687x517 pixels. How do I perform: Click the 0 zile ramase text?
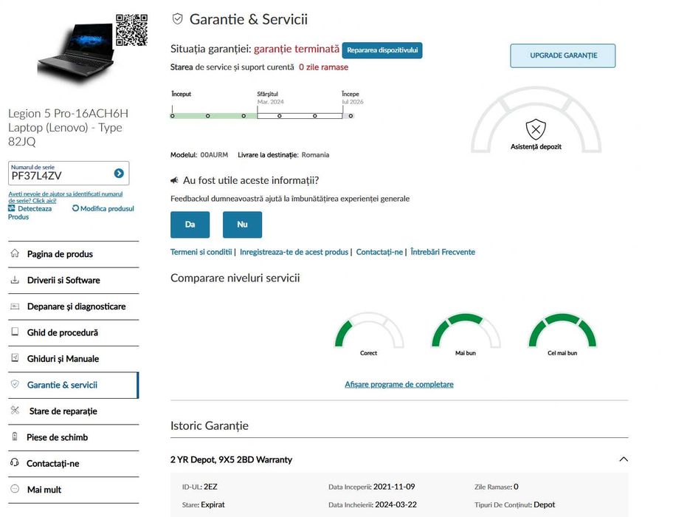323,67
